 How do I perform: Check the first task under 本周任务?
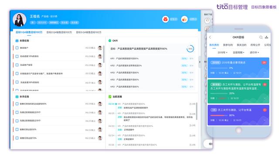(x=17, y=48)
